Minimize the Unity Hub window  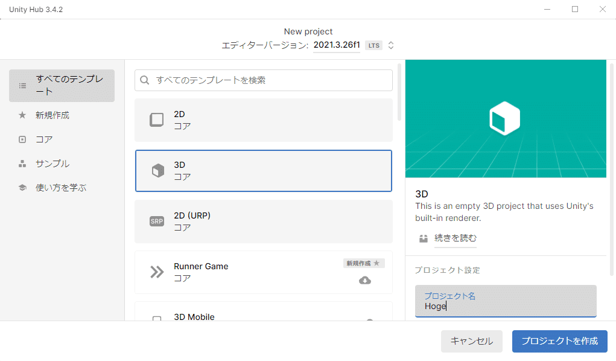coord(547,9)
